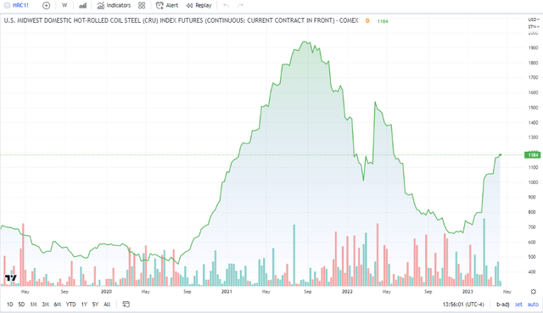
Task: Open timezone menu at 13:56:01 (UTC-4)
Action: point(463,305)
